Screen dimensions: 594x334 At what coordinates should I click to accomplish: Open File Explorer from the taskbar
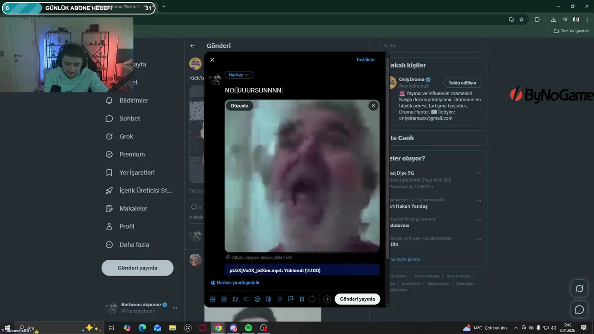pos(172,328)
